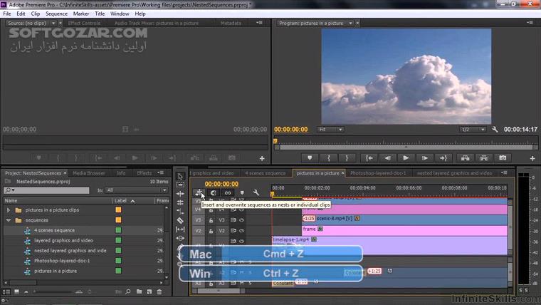The image size is (541, 305).
Task: Toggle Snap magnet in timeline
Action: pos(214,192)
